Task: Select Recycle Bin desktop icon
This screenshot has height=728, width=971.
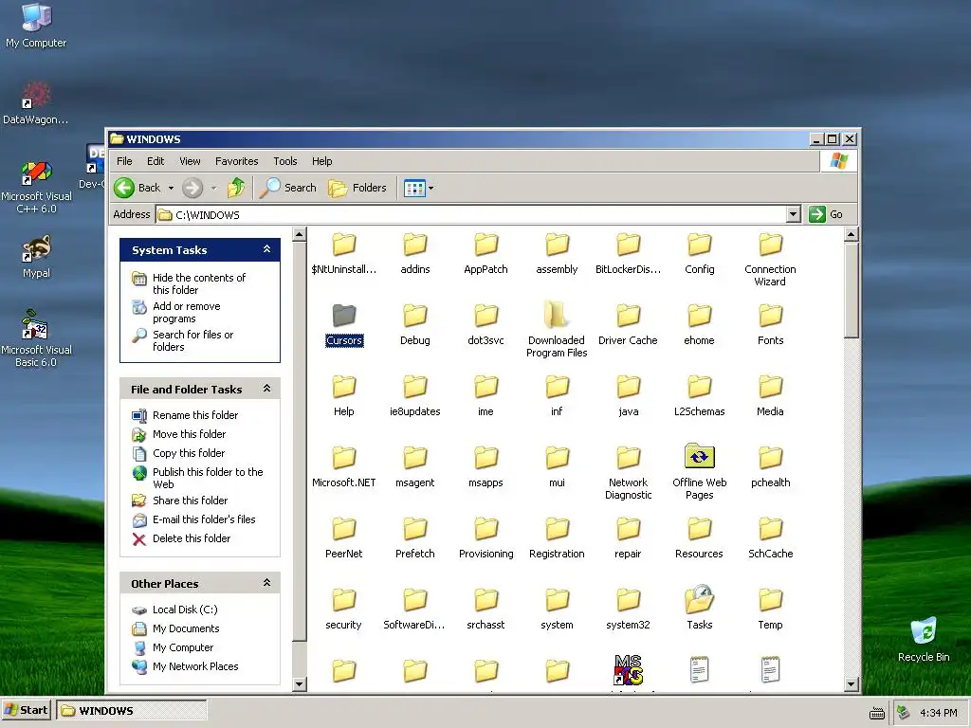Action: (x=924, y=639)
